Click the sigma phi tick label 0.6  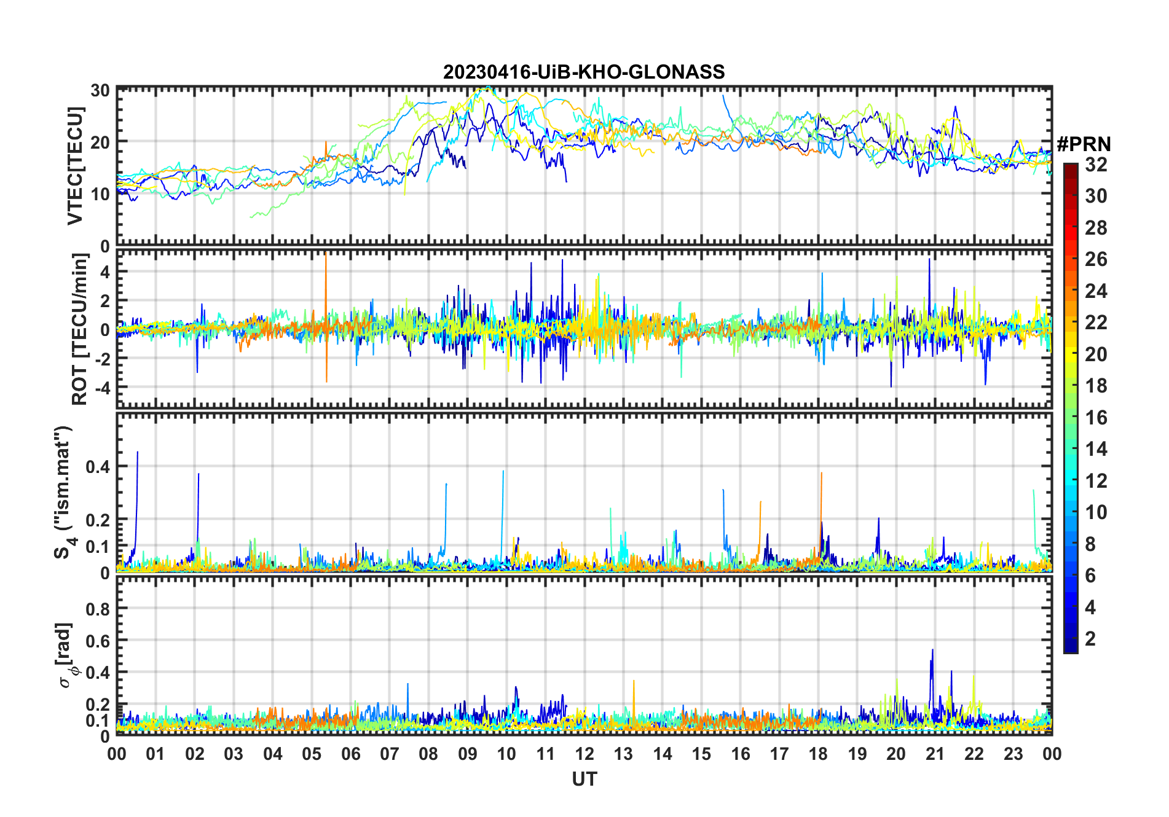98,641
